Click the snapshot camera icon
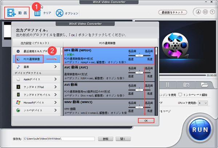218x148 pixels. click(x=186, y=85)
